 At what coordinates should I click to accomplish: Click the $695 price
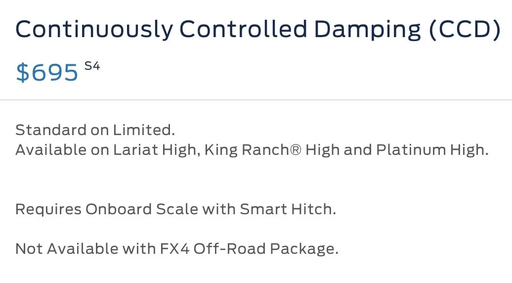[x=47, y=72]
